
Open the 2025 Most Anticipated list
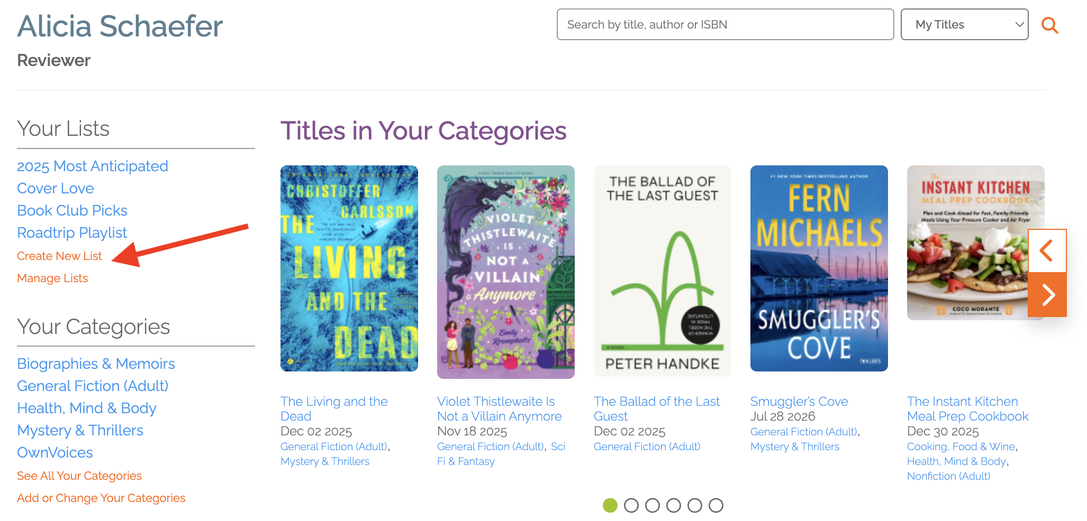(93, 166)
